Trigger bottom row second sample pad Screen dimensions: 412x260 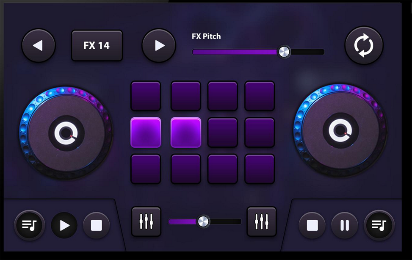tap(186, 169)
